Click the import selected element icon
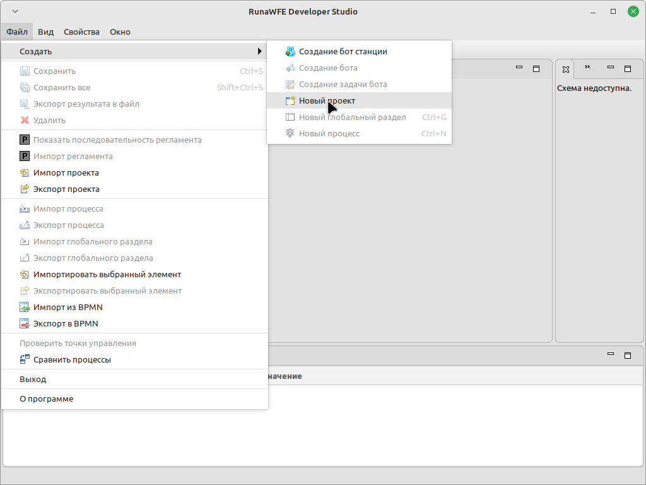646x485 pixels. (x=25, y=275)
